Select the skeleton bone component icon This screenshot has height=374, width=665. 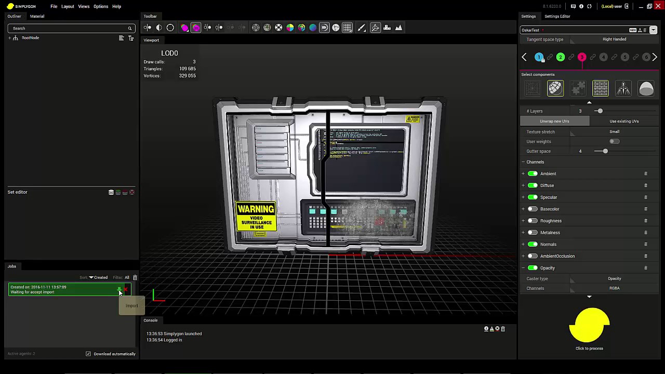pyautogui.click(x=623, y=88)
